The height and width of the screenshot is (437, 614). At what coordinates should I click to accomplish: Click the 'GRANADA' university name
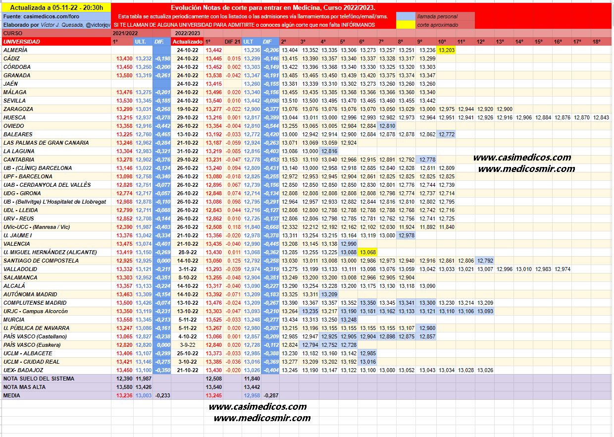pos(56,75)
